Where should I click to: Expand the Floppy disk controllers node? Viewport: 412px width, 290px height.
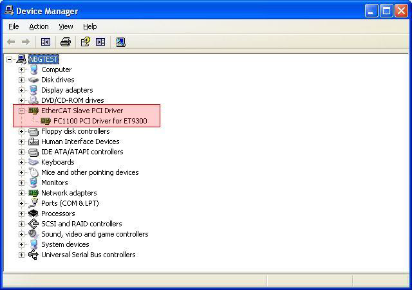click(x=21, y=131)
